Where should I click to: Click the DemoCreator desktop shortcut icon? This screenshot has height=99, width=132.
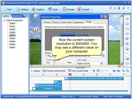click(36, 30)
